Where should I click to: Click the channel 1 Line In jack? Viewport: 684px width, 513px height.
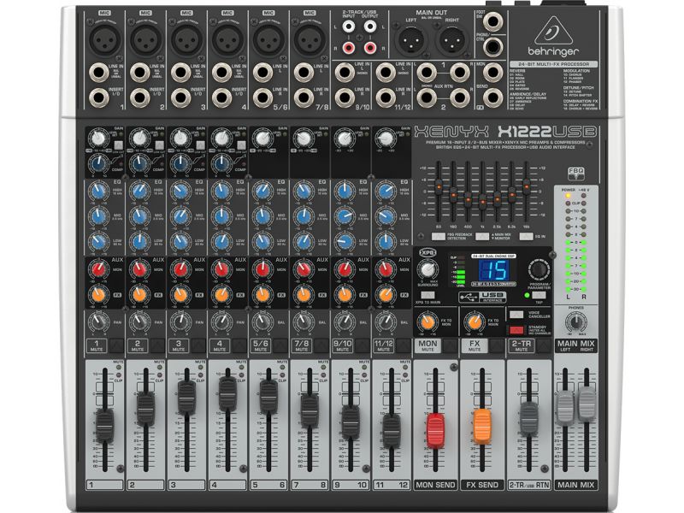tap(98, 73)
